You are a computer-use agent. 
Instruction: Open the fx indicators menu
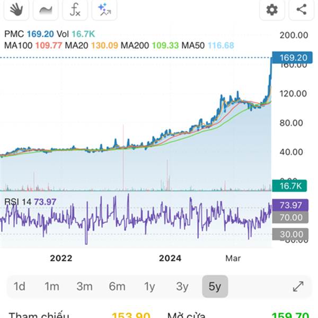click(75, 9)
